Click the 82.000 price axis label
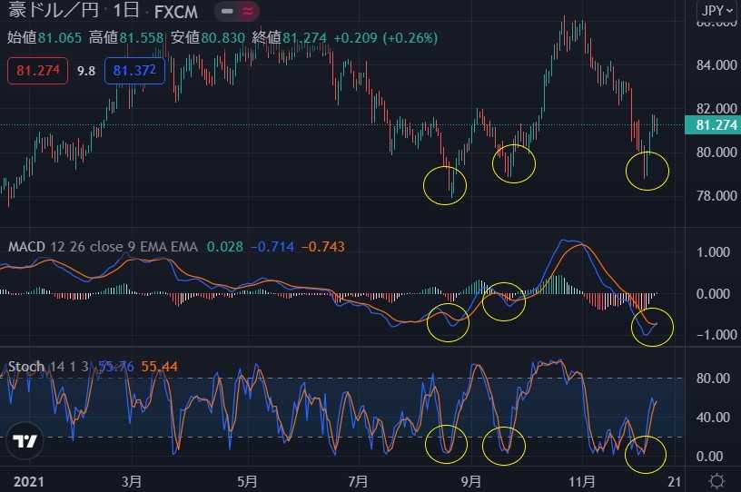741x492 pixels. 716,108
